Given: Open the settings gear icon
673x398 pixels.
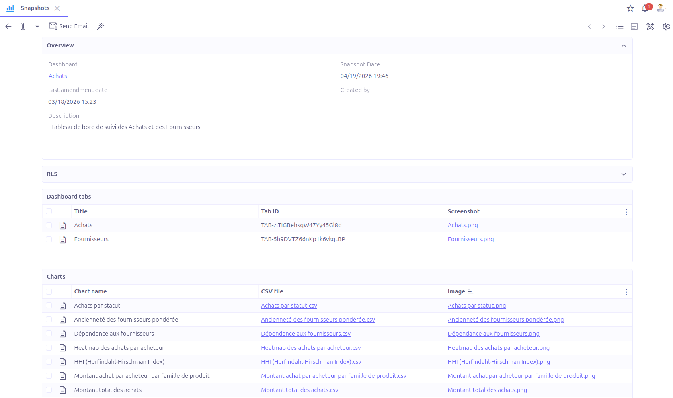Looking at the screenshot, I should point(666,27).
